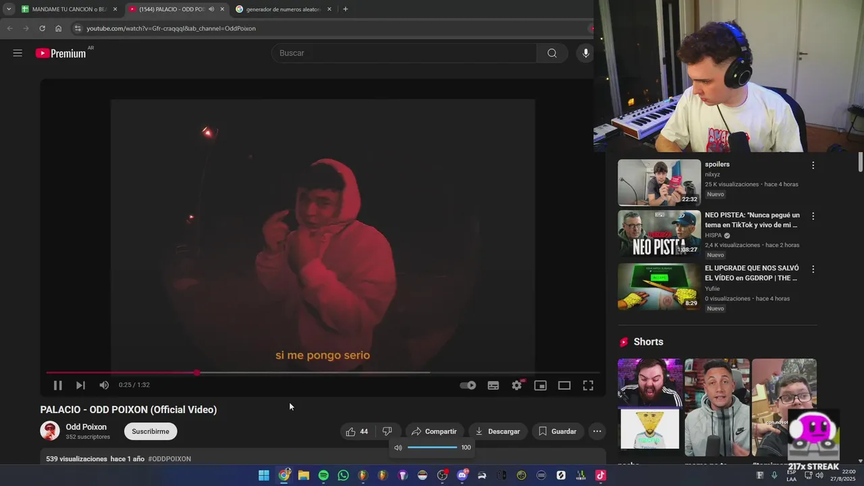
Task: Click the speaker icon in volume popup
Action: pos(398,448)
